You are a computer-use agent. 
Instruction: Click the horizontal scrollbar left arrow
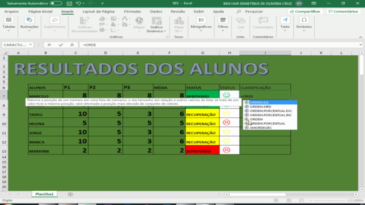pos(226,194)
